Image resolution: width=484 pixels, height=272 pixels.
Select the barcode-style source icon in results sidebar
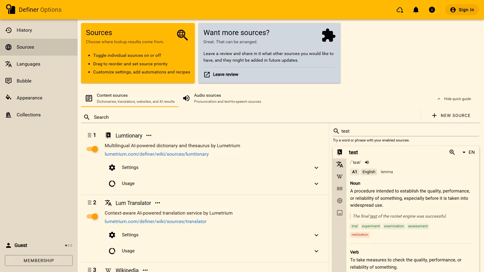coord(340,189)
